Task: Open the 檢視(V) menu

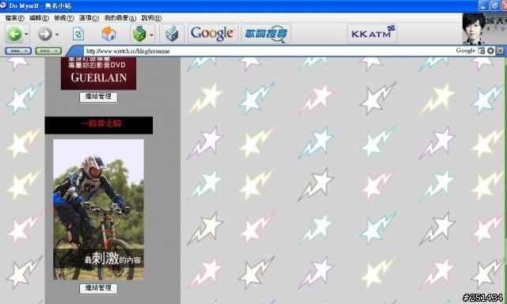Action: click(x=63, y=18)
